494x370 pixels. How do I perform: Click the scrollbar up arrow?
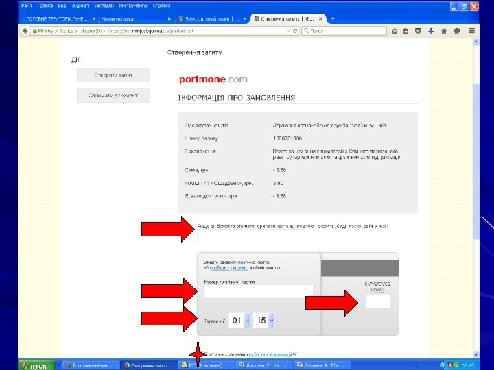point(476,42)
